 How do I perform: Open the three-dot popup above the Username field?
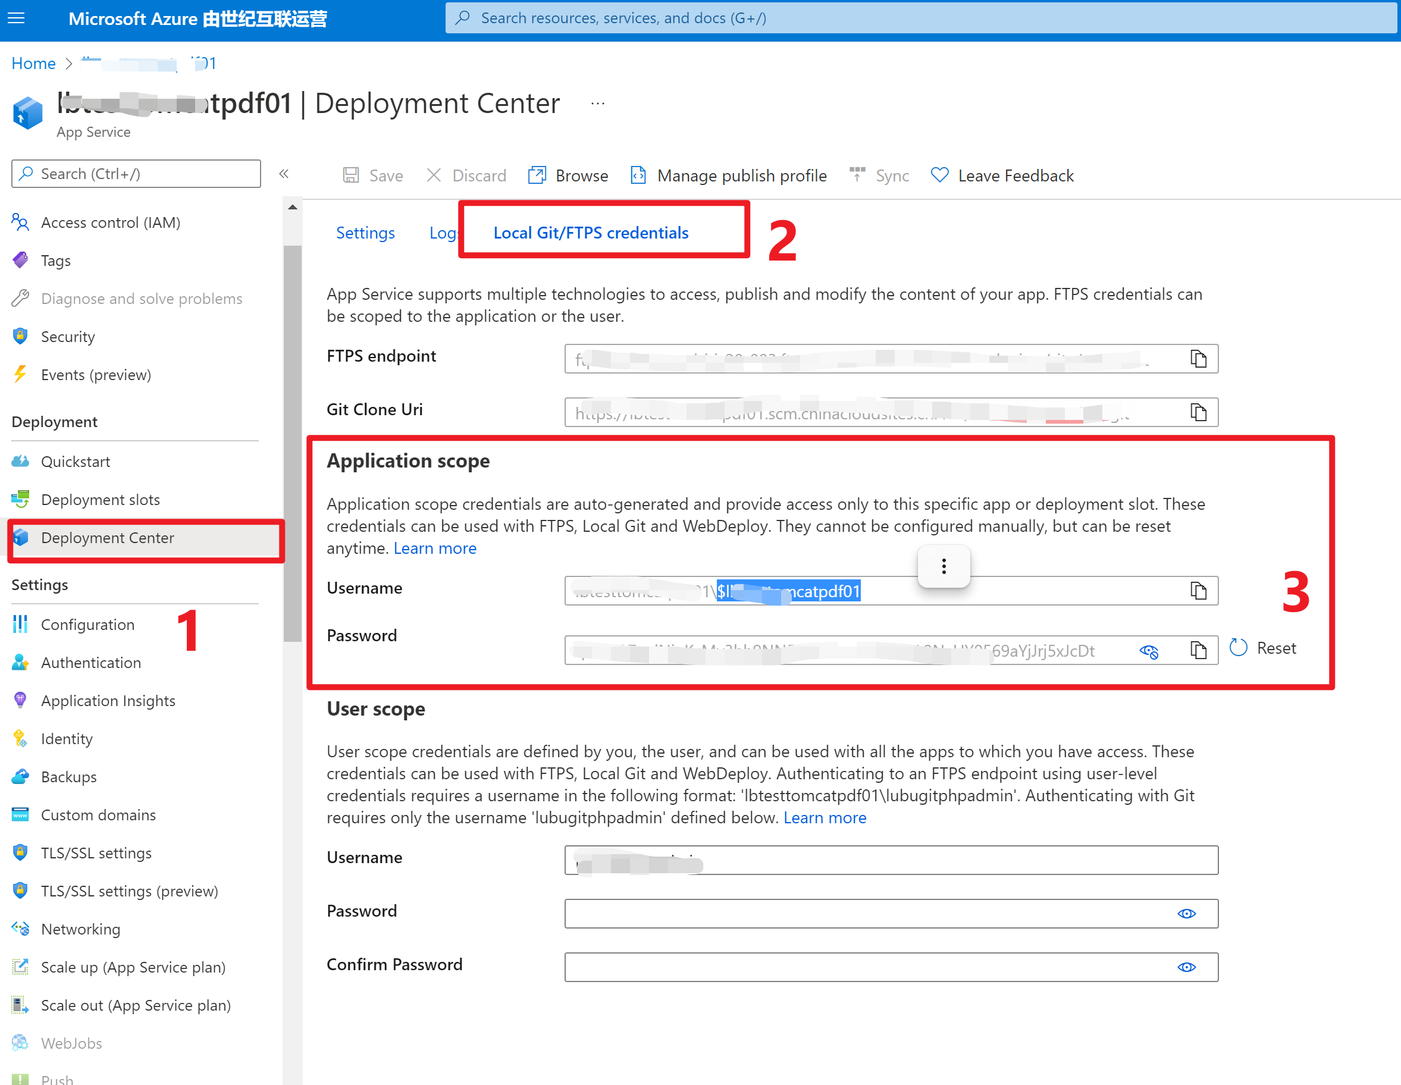(944, 566)
